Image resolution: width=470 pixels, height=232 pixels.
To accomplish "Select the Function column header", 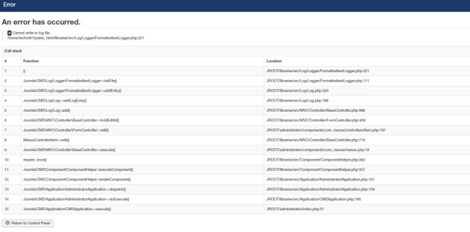I will click(31, 61).
